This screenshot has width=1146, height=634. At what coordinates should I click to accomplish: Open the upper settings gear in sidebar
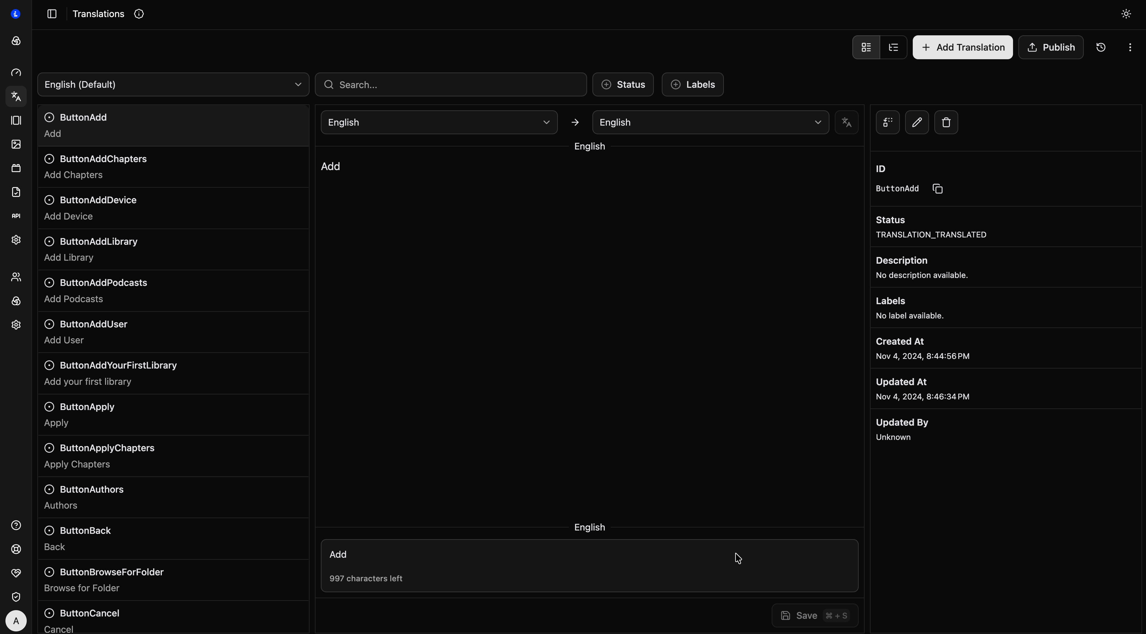16,240
